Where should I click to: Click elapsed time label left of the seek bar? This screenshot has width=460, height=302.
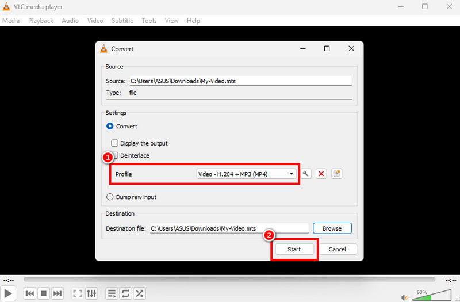tap(9, 280)
